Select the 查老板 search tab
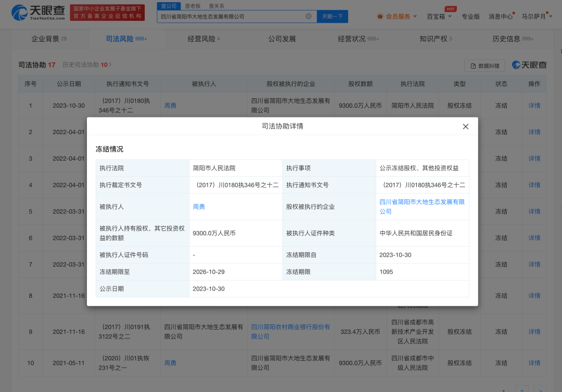Viewport: 562px width, 392px height. [x=193, y=6]
